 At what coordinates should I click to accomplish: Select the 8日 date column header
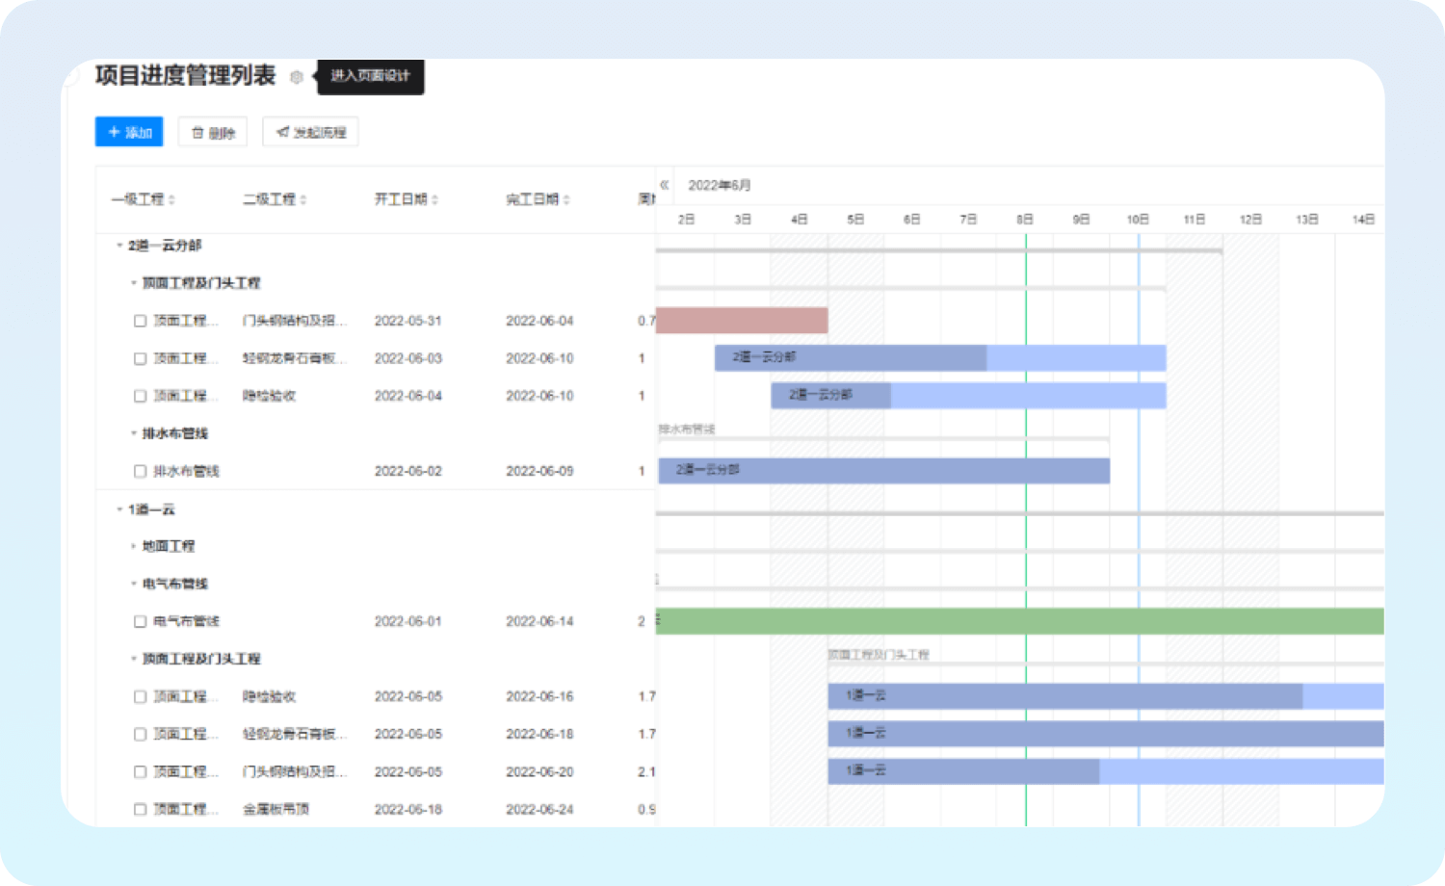pos(1025,220)
